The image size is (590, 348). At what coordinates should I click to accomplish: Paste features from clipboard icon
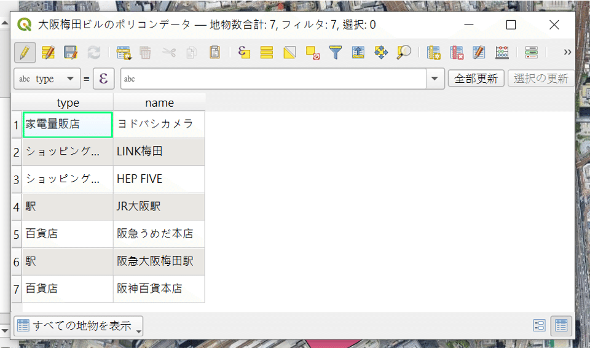click(214, 52)
